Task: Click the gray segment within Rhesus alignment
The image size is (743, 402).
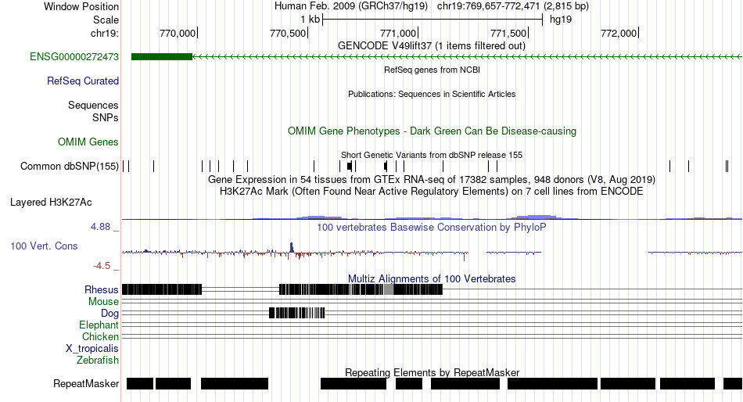Action: pos(389,289)
